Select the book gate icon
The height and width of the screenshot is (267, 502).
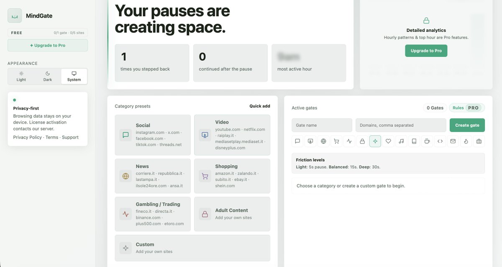(414, 141)
